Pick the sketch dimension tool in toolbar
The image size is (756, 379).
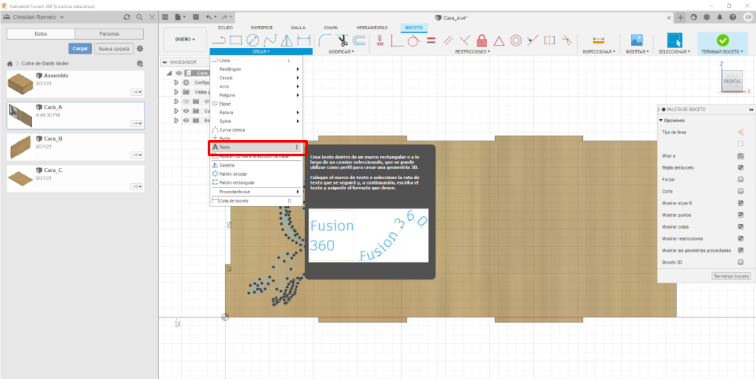click(303, 40)
